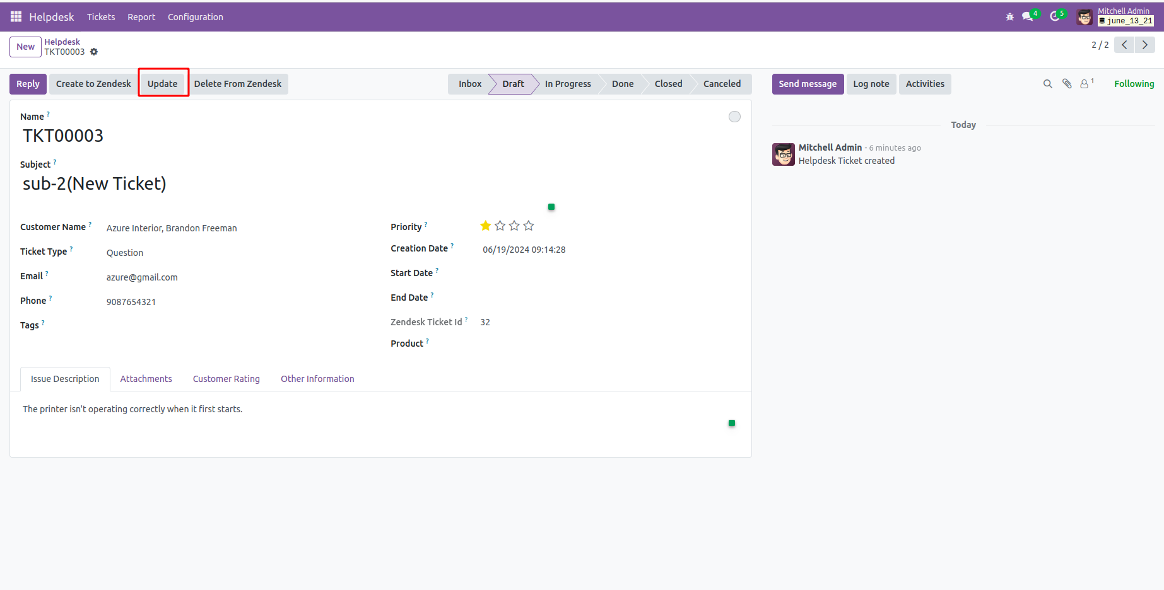Click Create to Zendesk button
Image resolution: width=1164 pixels, height=590 pixels.
[93, 84]
